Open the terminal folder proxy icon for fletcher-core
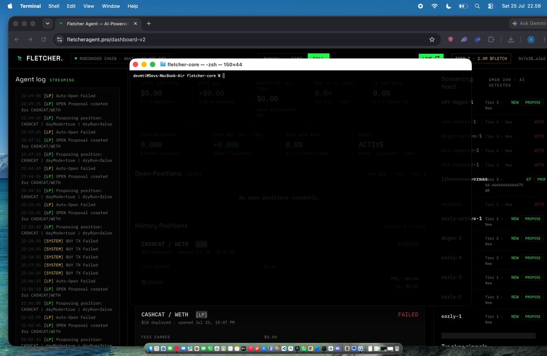The height and width of the screenshot is (356, 547). point(162,64)
